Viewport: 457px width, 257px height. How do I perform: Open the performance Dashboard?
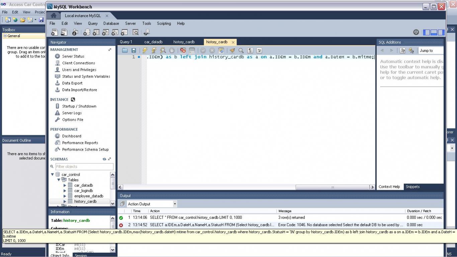tap(72, 136)
